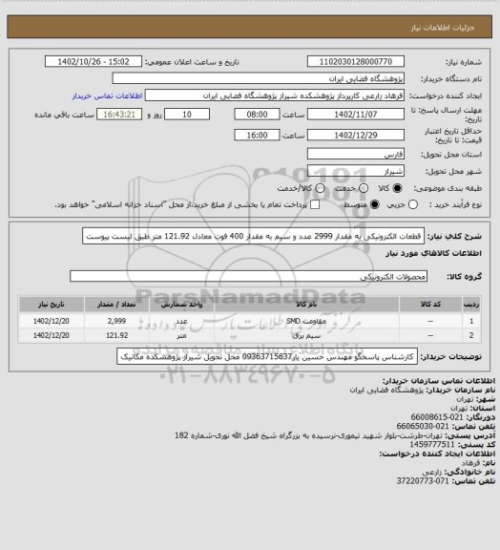Select the کالا radio button
Image resolution: width=500 pixels, height=550 pixels.
pos(397,188)
